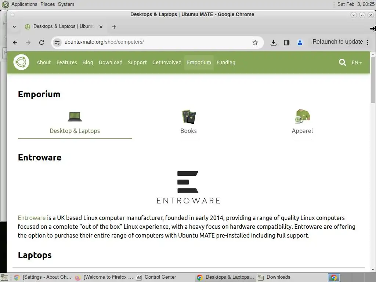Open the Features menu item
Viewport: 376px width, 282px height.
click(67, 62)
